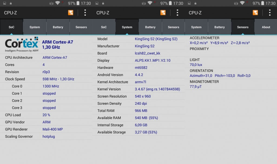Select SoC tab in left screen

(11, 27)
